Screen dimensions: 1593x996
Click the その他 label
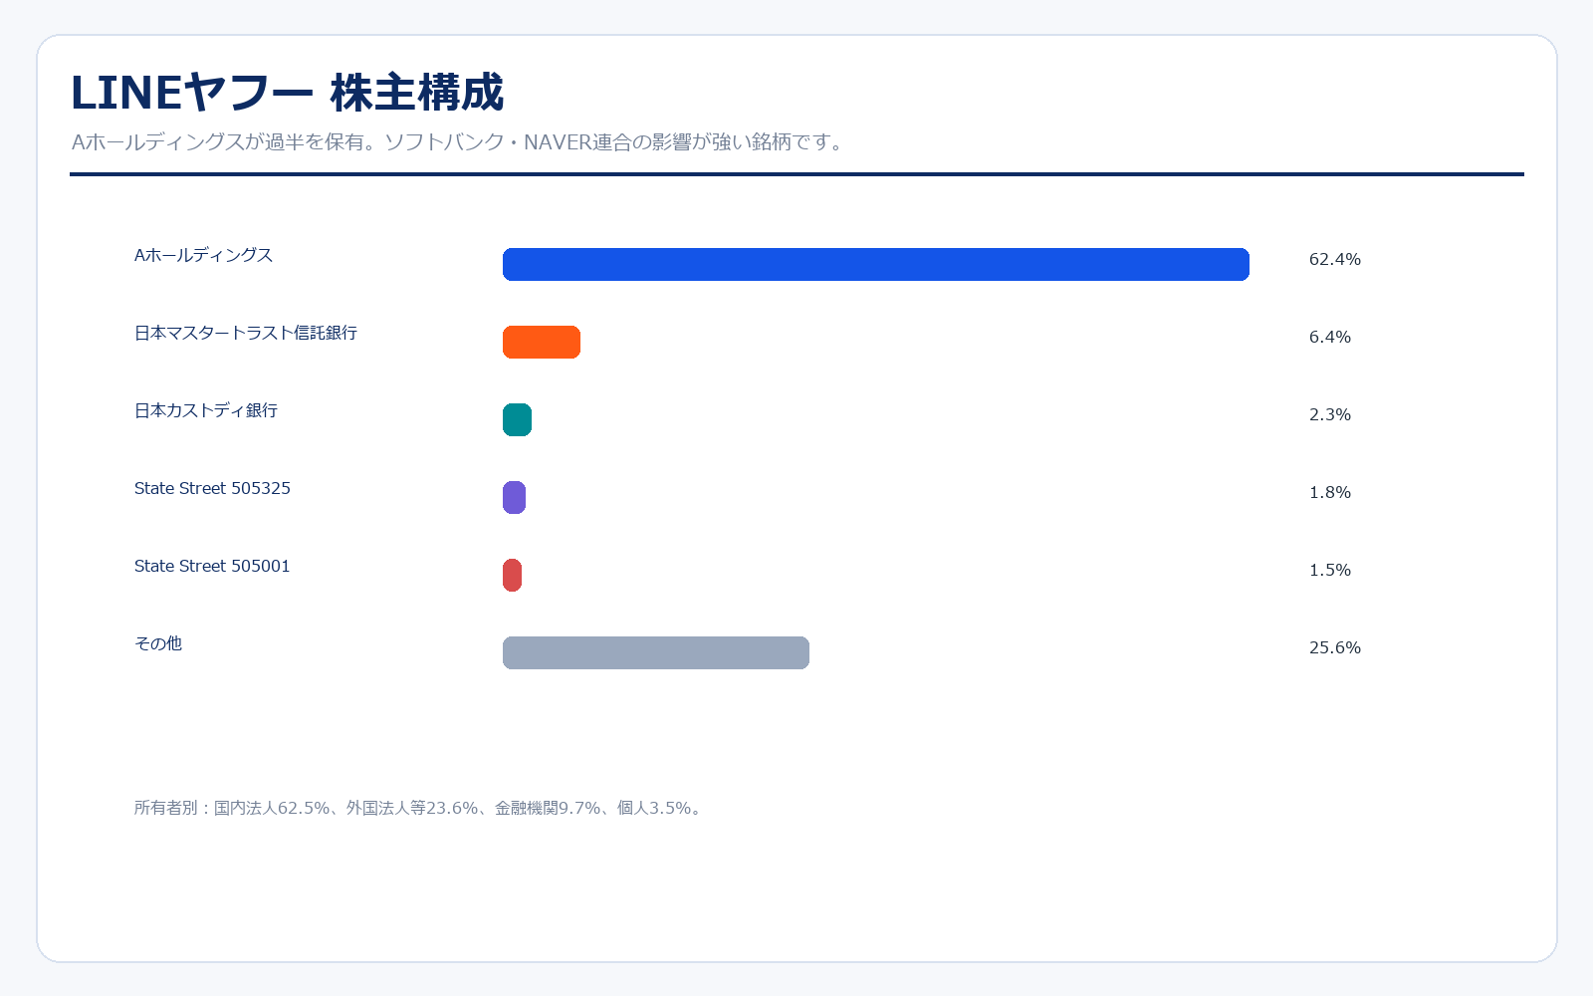click(x=158, y=643)
